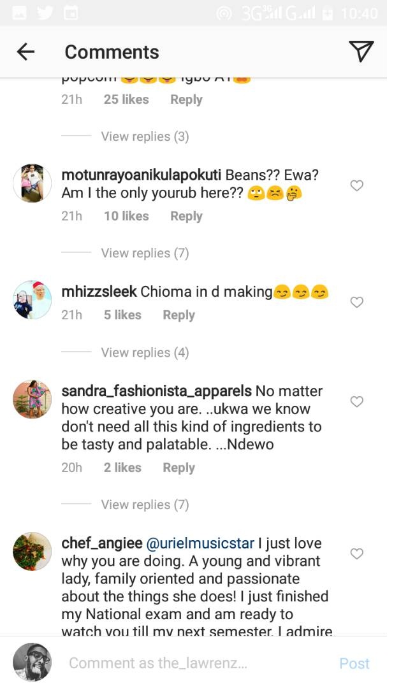Open sandra_fashionista_apparels' profile avatar

(x=32, y=399)
